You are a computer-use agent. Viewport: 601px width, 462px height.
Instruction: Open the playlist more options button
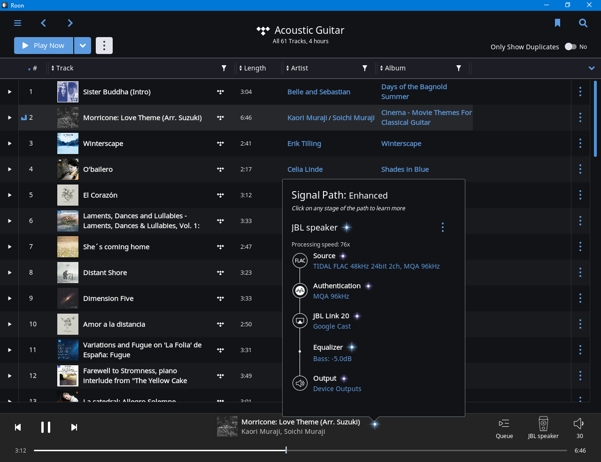point(104,46)
